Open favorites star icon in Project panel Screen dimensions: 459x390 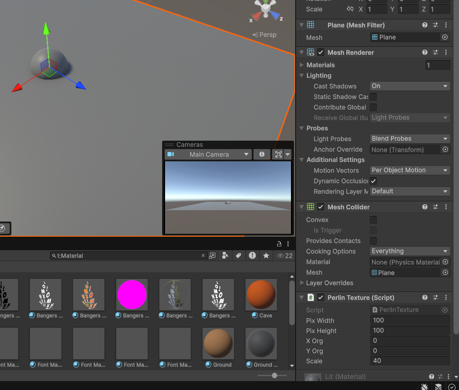pyautogui.click(x=266, y=256)
